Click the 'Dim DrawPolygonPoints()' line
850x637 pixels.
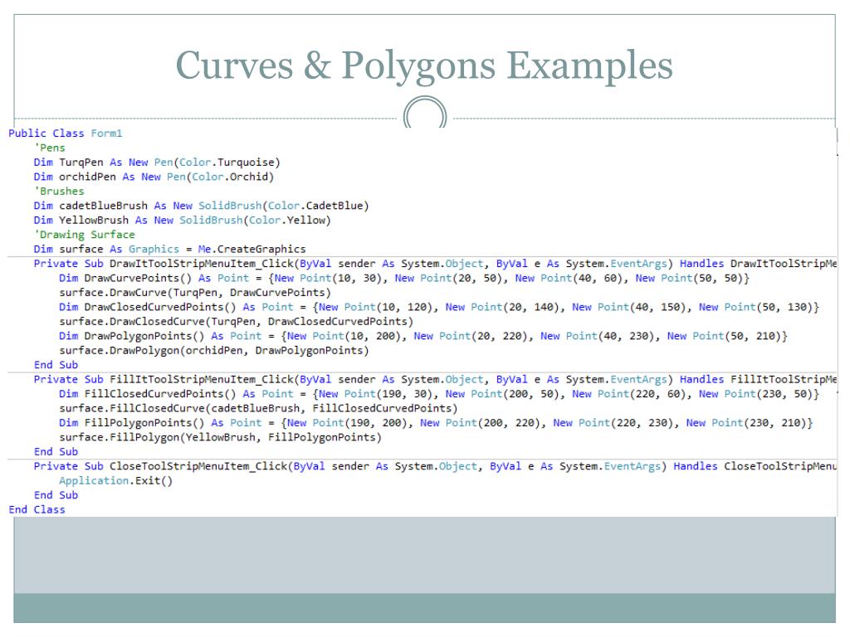pyautogui.click(x=423, y=336)
